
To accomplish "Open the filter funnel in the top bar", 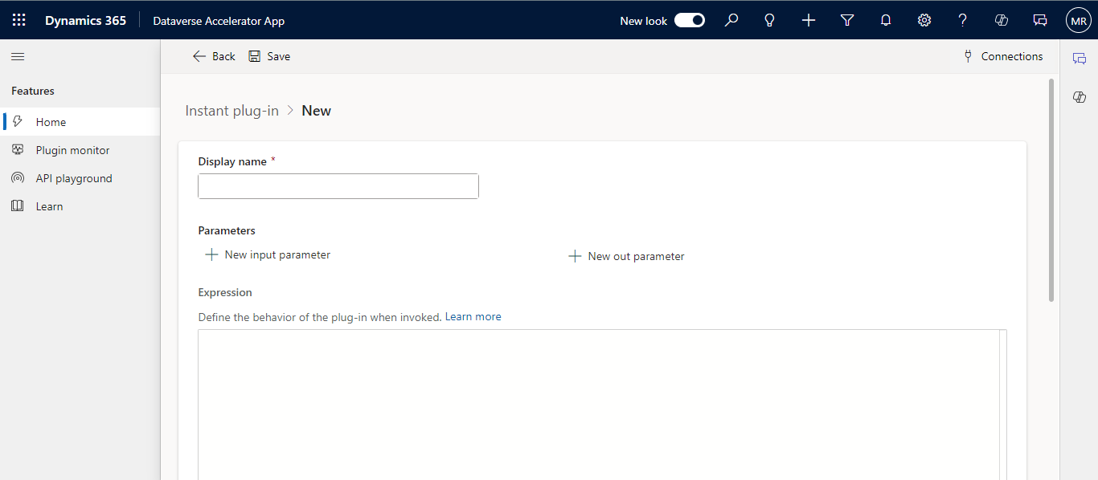I will [846, 20].
